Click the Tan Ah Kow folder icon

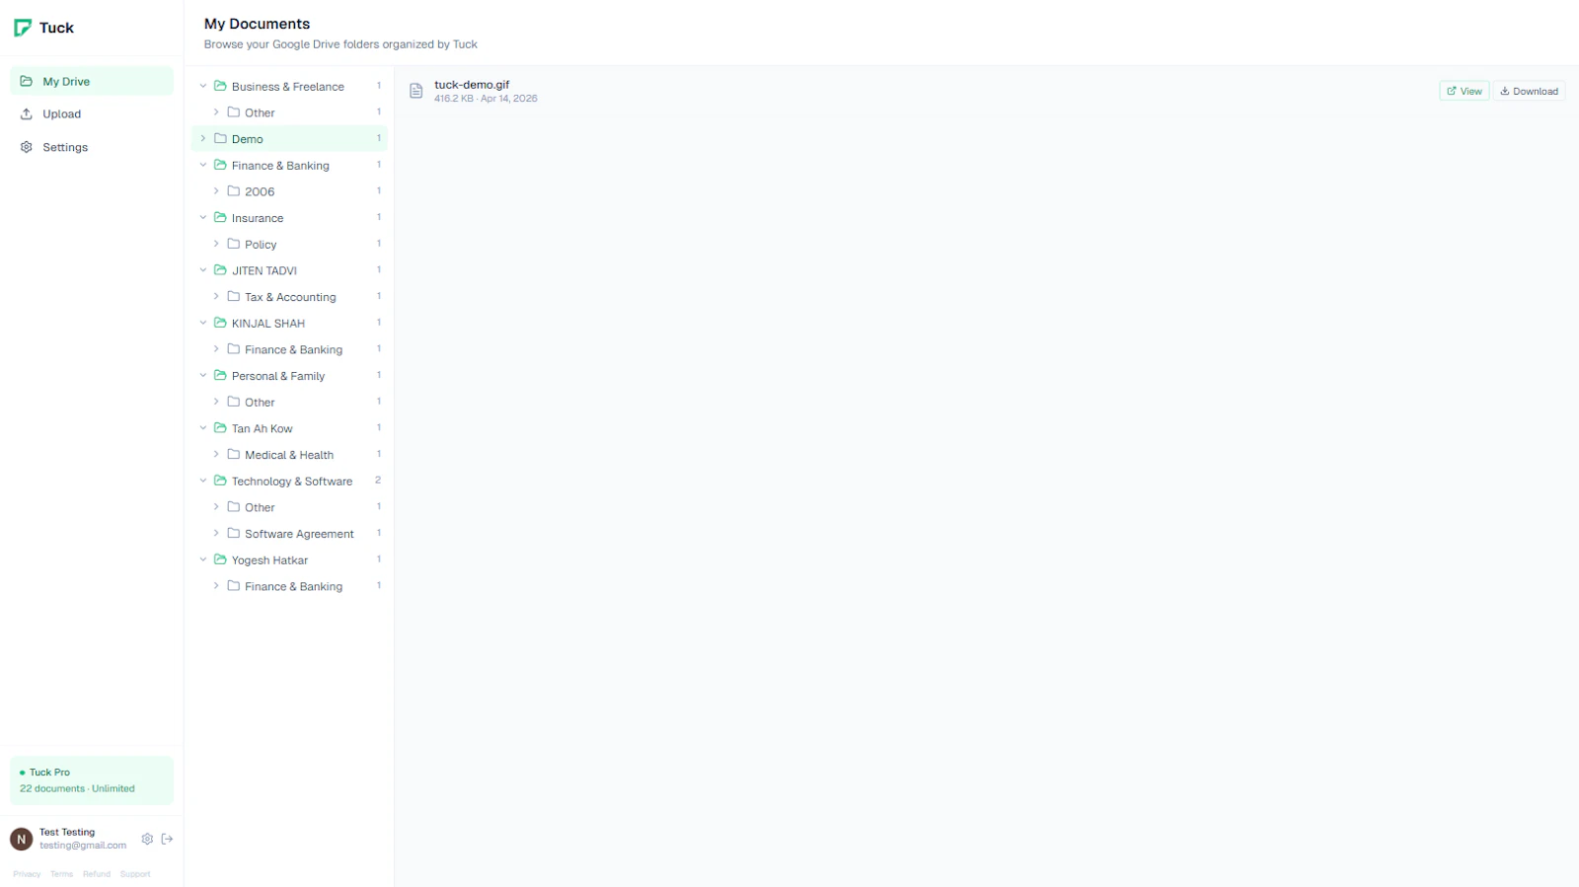(220, 428)
